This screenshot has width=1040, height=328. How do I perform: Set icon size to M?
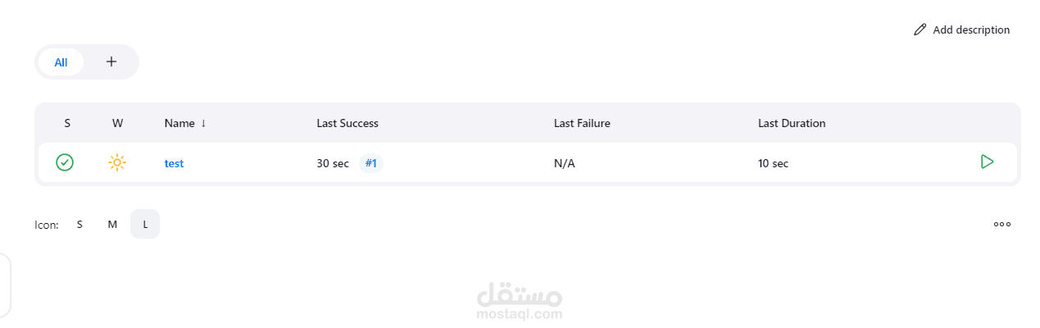pyautogui.click(x=112, y=224)
